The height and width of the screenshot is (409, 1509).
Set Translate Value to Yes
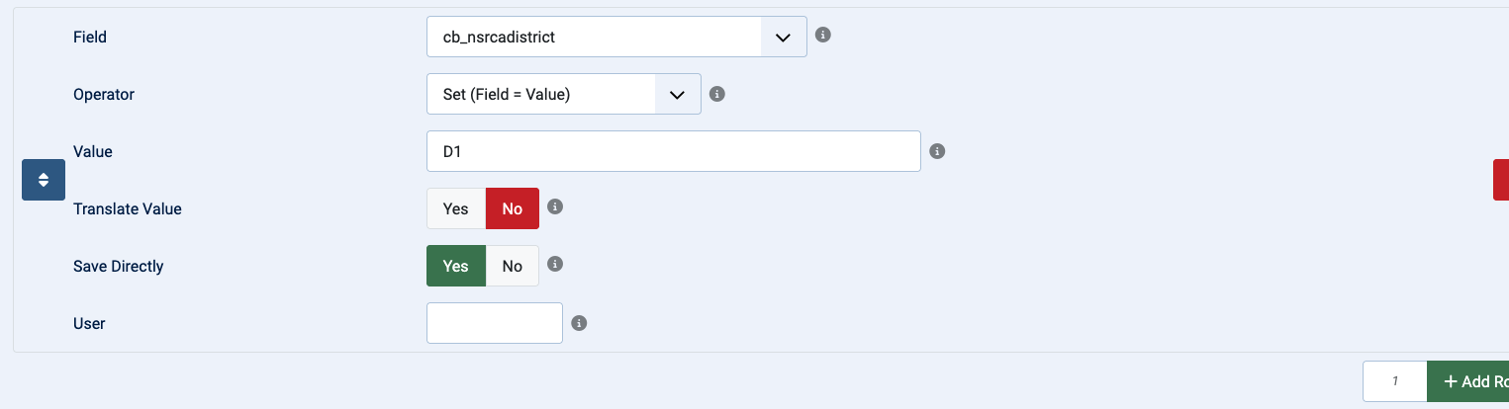456,208
